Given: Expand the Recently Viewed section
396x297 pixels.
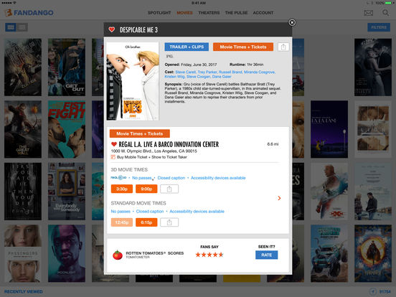Looking at the screenshot, I should pos(24,291).
